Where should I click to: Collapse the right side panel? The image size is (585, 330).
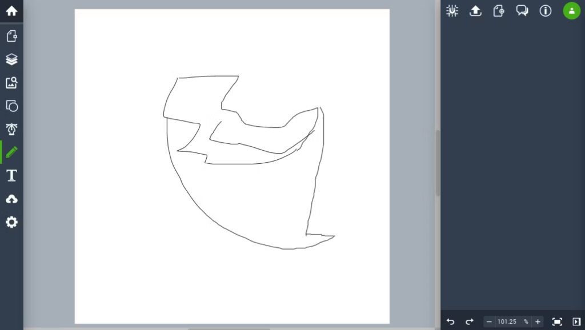576,321
